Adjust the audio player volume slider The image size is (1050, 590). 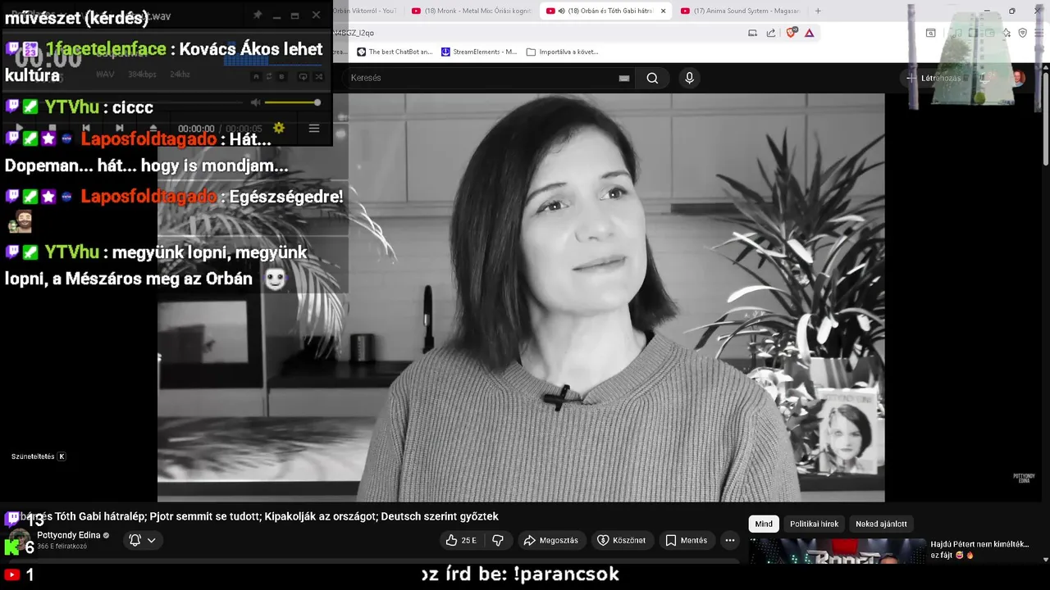pyautogui.click(x=292, y=102)
